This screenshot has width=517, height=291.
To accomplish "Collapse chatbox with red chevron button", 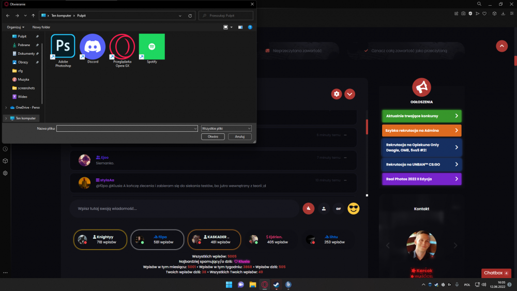I will 349,94.
